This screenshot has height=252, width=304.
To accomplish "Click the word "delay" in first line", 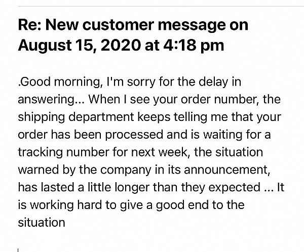I will point(213,82).
